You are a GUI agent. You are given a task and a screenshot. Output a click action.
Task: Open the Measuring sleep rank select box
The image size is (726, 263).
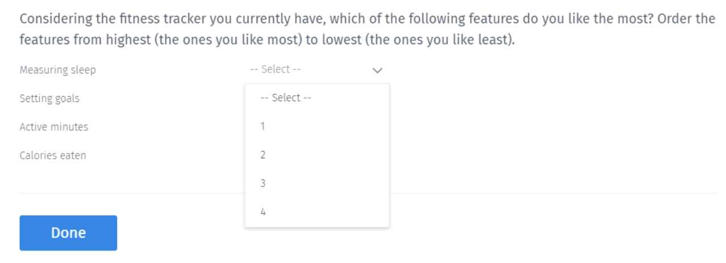[x=315, y=70]
